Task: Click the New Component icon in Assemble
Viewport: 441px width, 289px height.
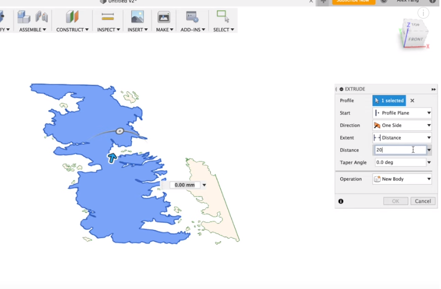Action: coord(23,17)
